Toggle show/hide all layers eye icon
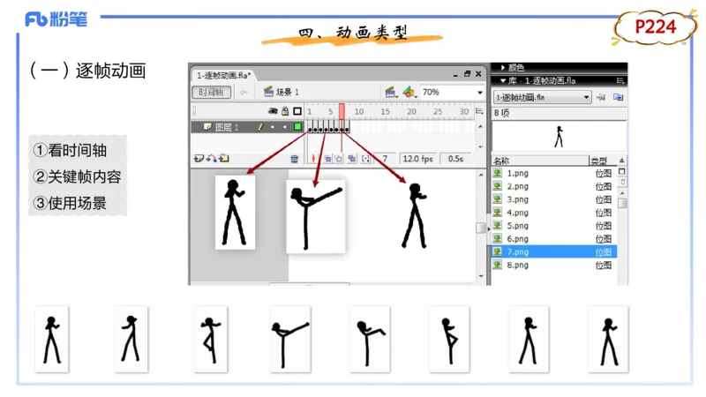This screenshot has height=397, width=706. 273,112
